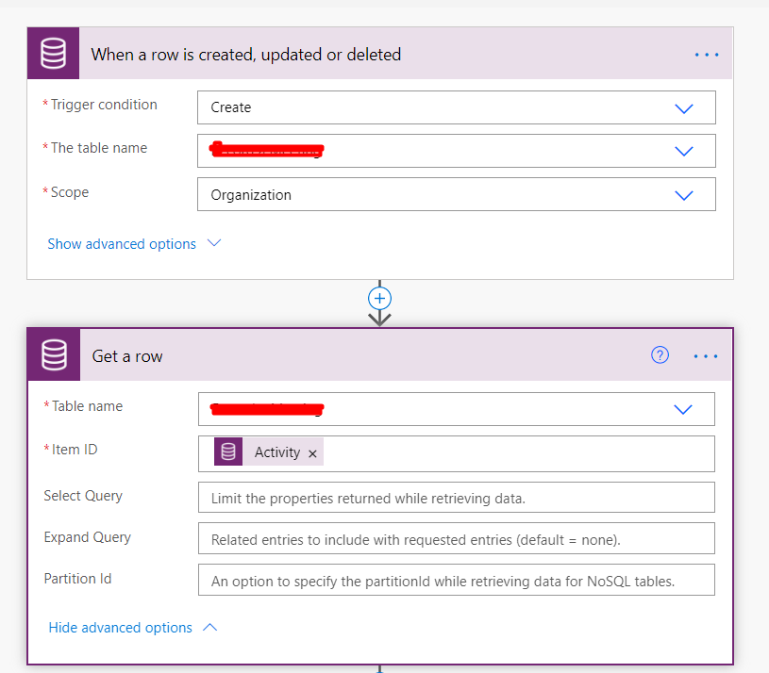The height and width of the screenshot is (673, 769).
Task: Click the Dataverse icon on Get a row
Action: click(x=55, y=355)
